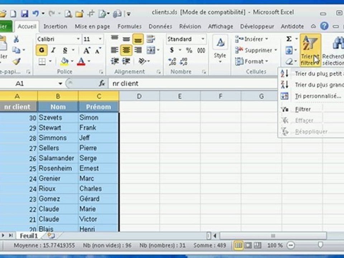The width and height of the screenshot is (344, 258).
Task: Click the red font color A
Action: 81,62
